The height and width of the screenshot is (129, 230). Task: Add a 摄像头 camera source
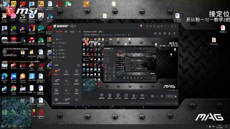coord(110,96)
